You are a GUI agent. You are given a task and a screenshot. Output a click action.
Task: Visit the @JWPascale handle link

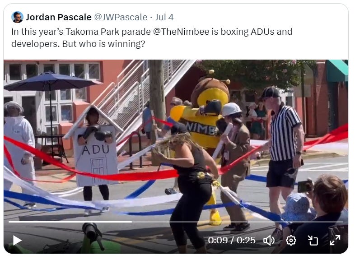tap(121, 17)
